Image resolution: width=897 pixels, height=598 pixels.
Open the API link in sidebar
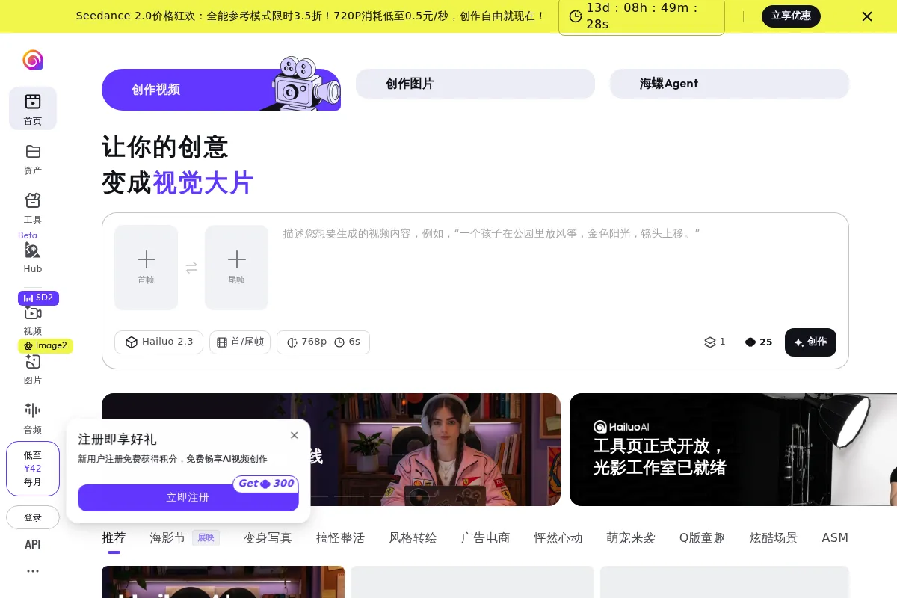pyautogui.click(x=33, y=544)
